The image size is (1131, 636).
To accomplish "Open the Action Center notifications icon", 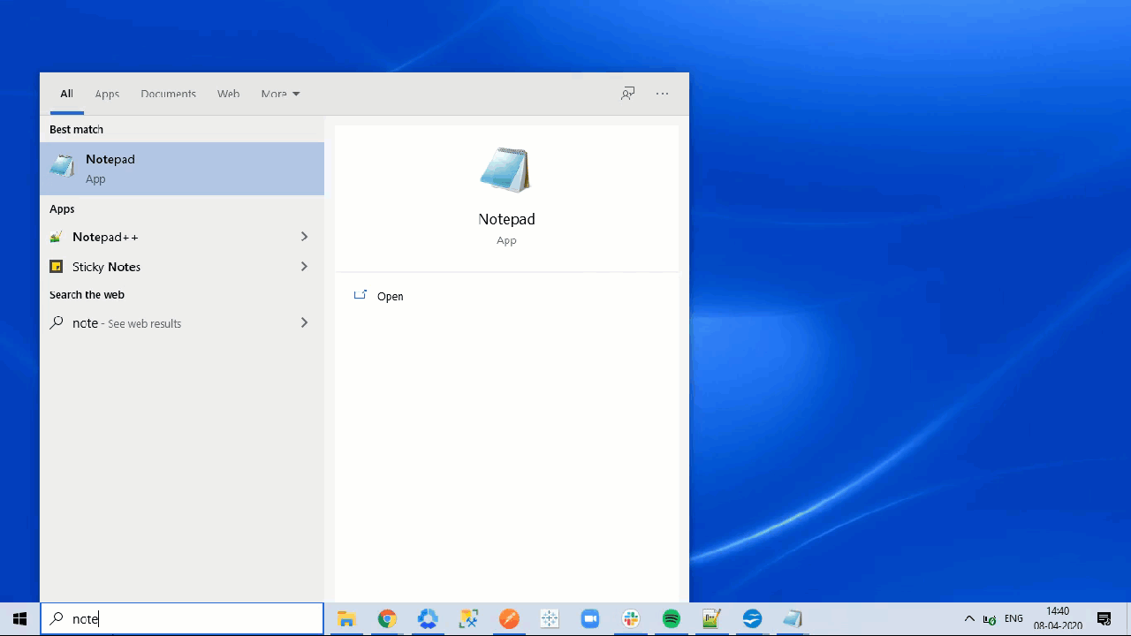I will point(1104,619).
